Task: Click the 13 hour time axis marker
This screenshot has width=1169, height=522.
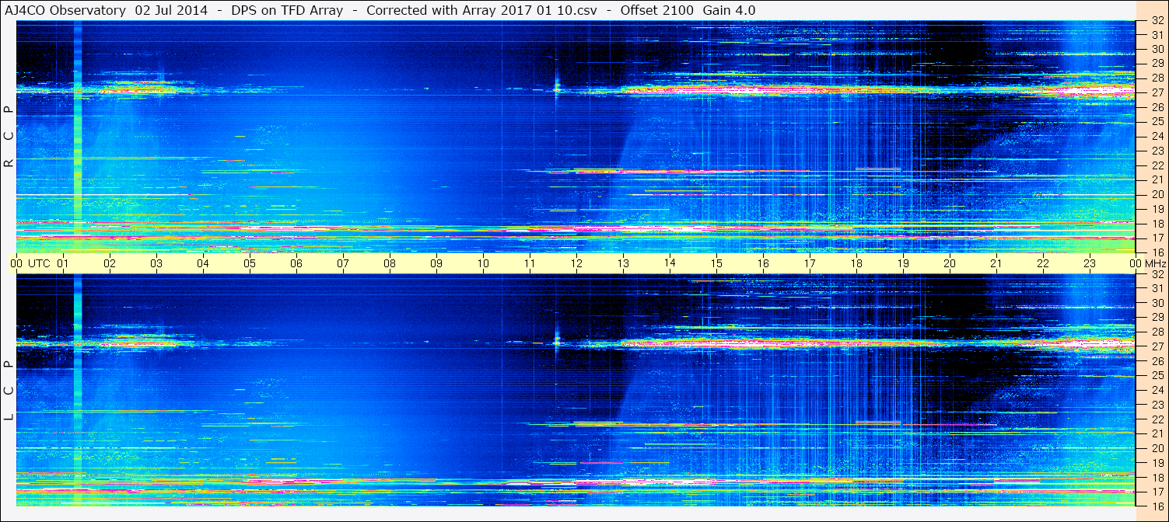Action: (623, 264)
